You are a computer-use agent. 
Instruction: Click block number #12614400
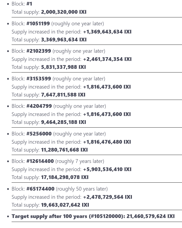pyautogui.click(x=40, y=161)
